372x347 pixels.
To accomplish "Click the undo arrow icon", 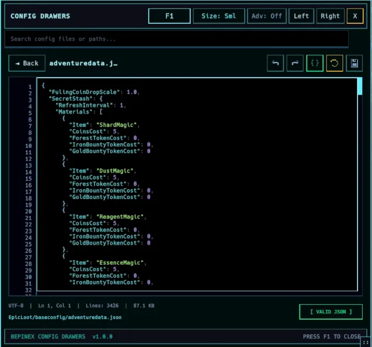I will 275,63.
